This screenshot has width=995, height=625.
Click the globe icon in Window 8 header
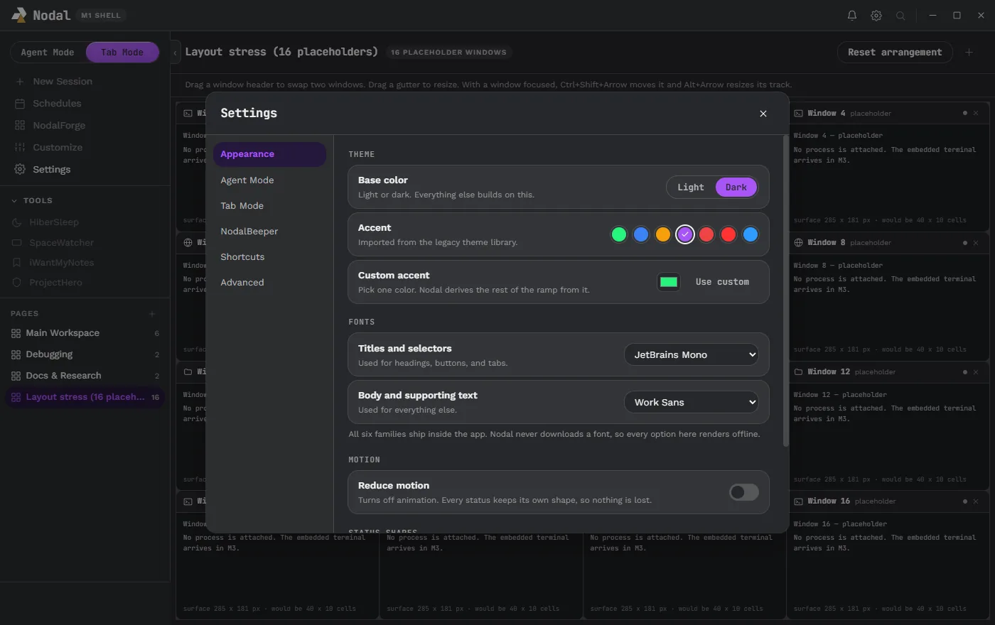pyautogui.click(x=799, y=242)
